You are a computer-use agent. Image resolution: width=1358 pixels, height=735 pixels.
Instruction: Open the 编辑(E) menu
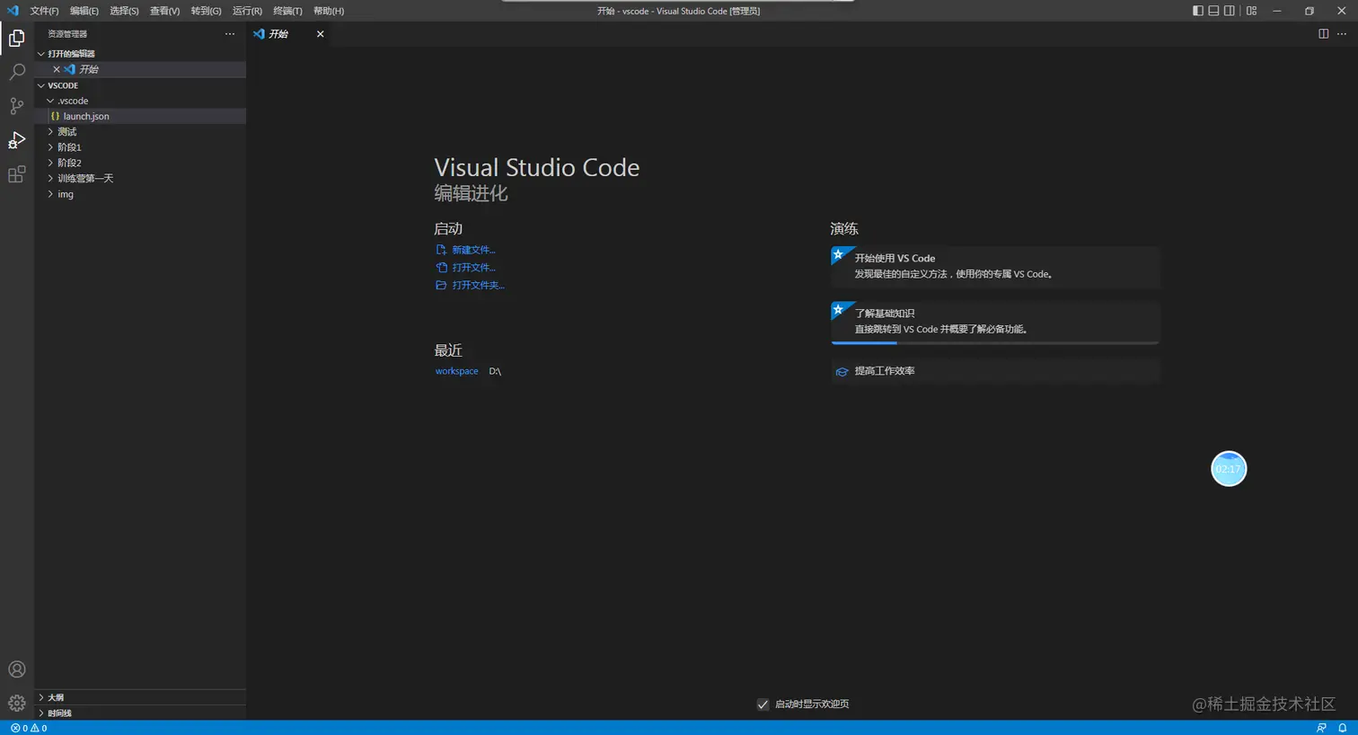tap(84, 11)
